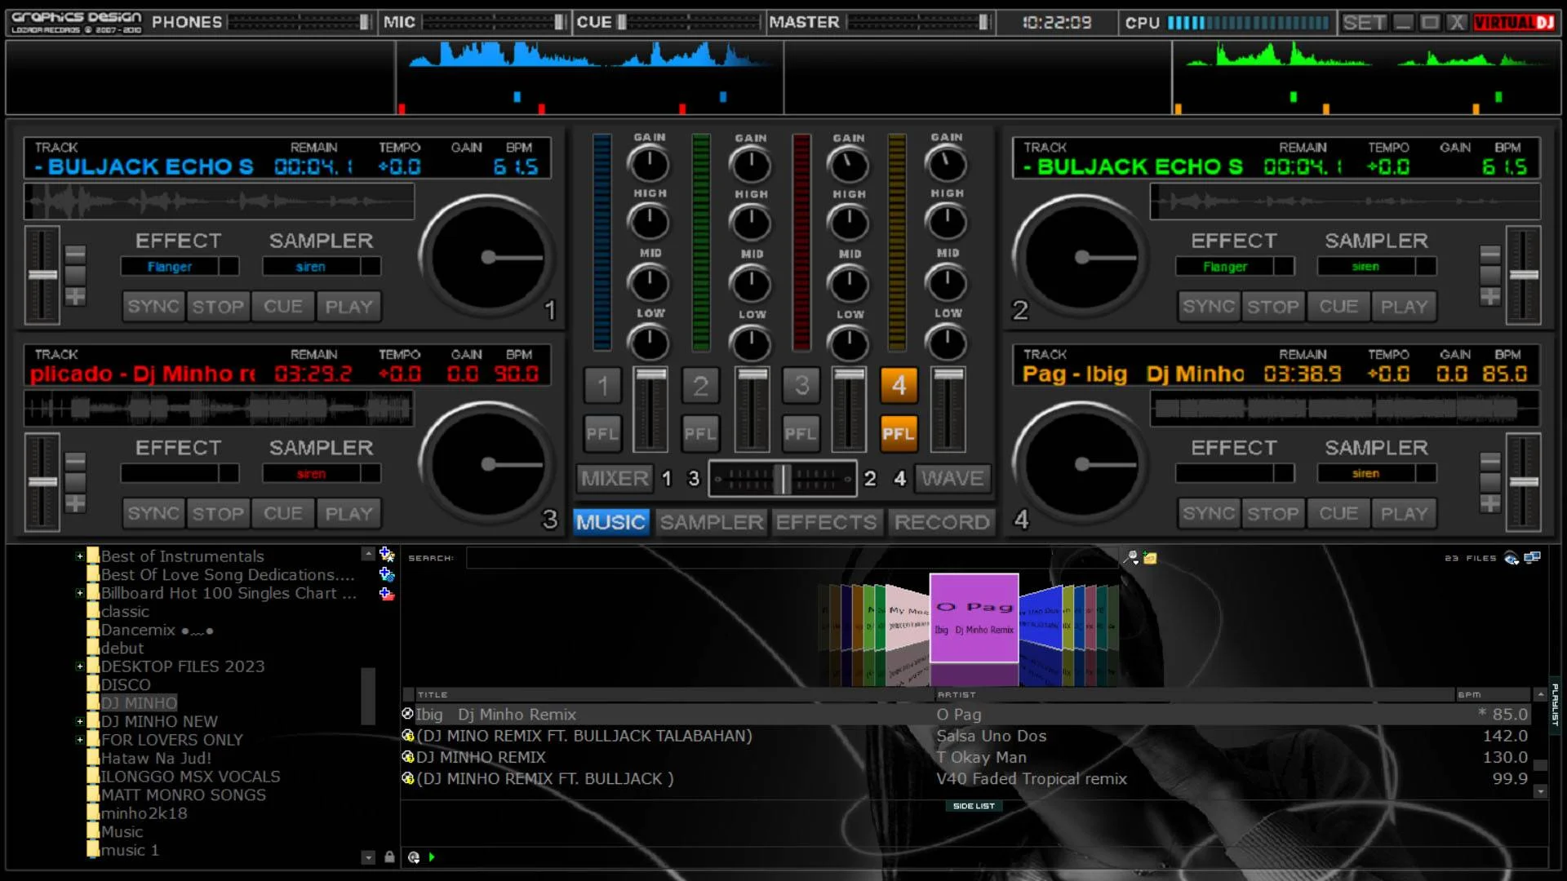
Task: Toggle the orange deck 4 select button
Action: click(899, 385)
